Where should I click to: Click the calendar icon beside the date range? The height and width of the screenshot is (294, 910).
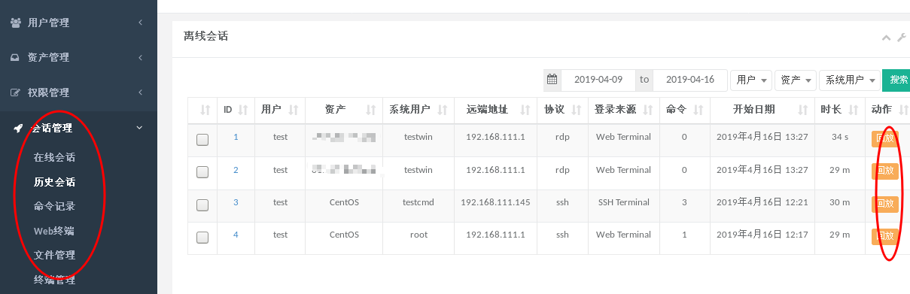[x=552, y=80]
